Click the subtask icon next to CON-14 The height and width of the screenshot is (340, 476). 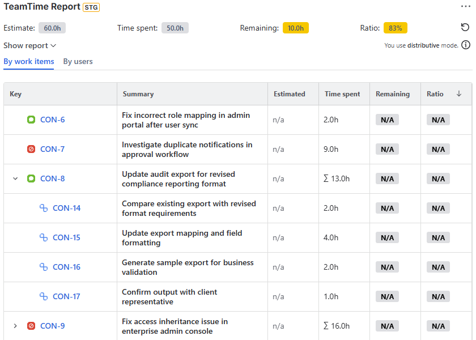[44, 208]
